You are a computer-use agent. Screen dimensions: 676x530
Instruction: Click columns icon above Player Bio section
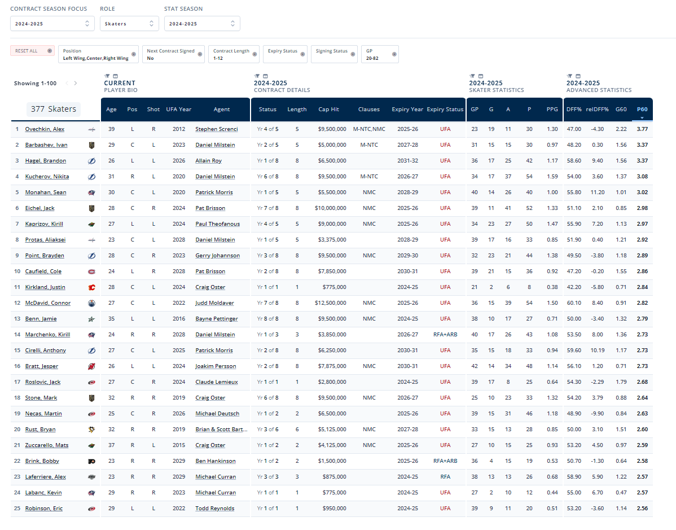pos(115,76)
